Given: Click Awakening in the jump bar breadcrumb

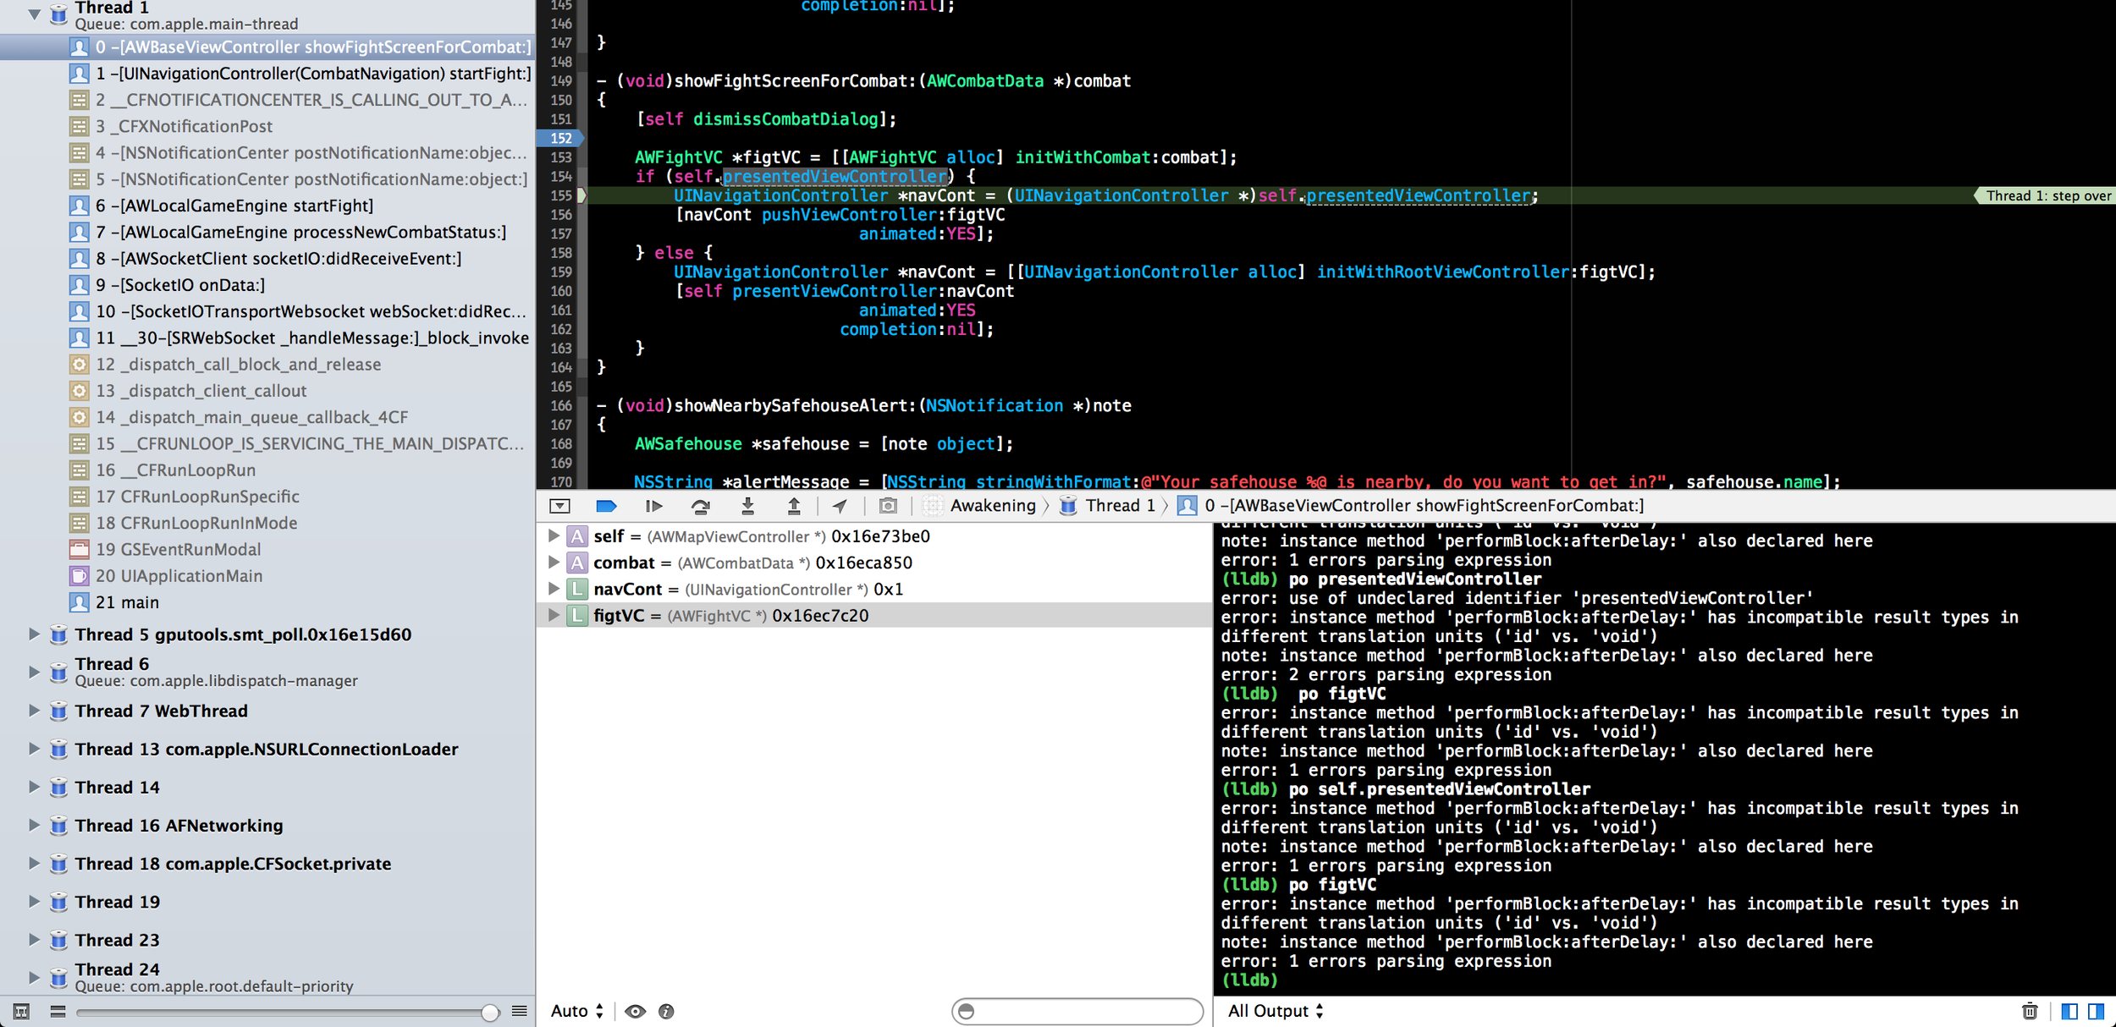Looking at the screenshot, I should tap(993, 505).
